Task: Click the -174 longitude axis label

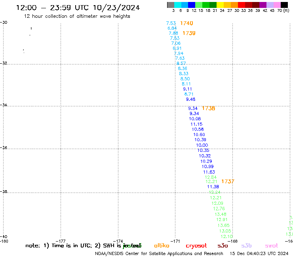Action: (118, 241)
